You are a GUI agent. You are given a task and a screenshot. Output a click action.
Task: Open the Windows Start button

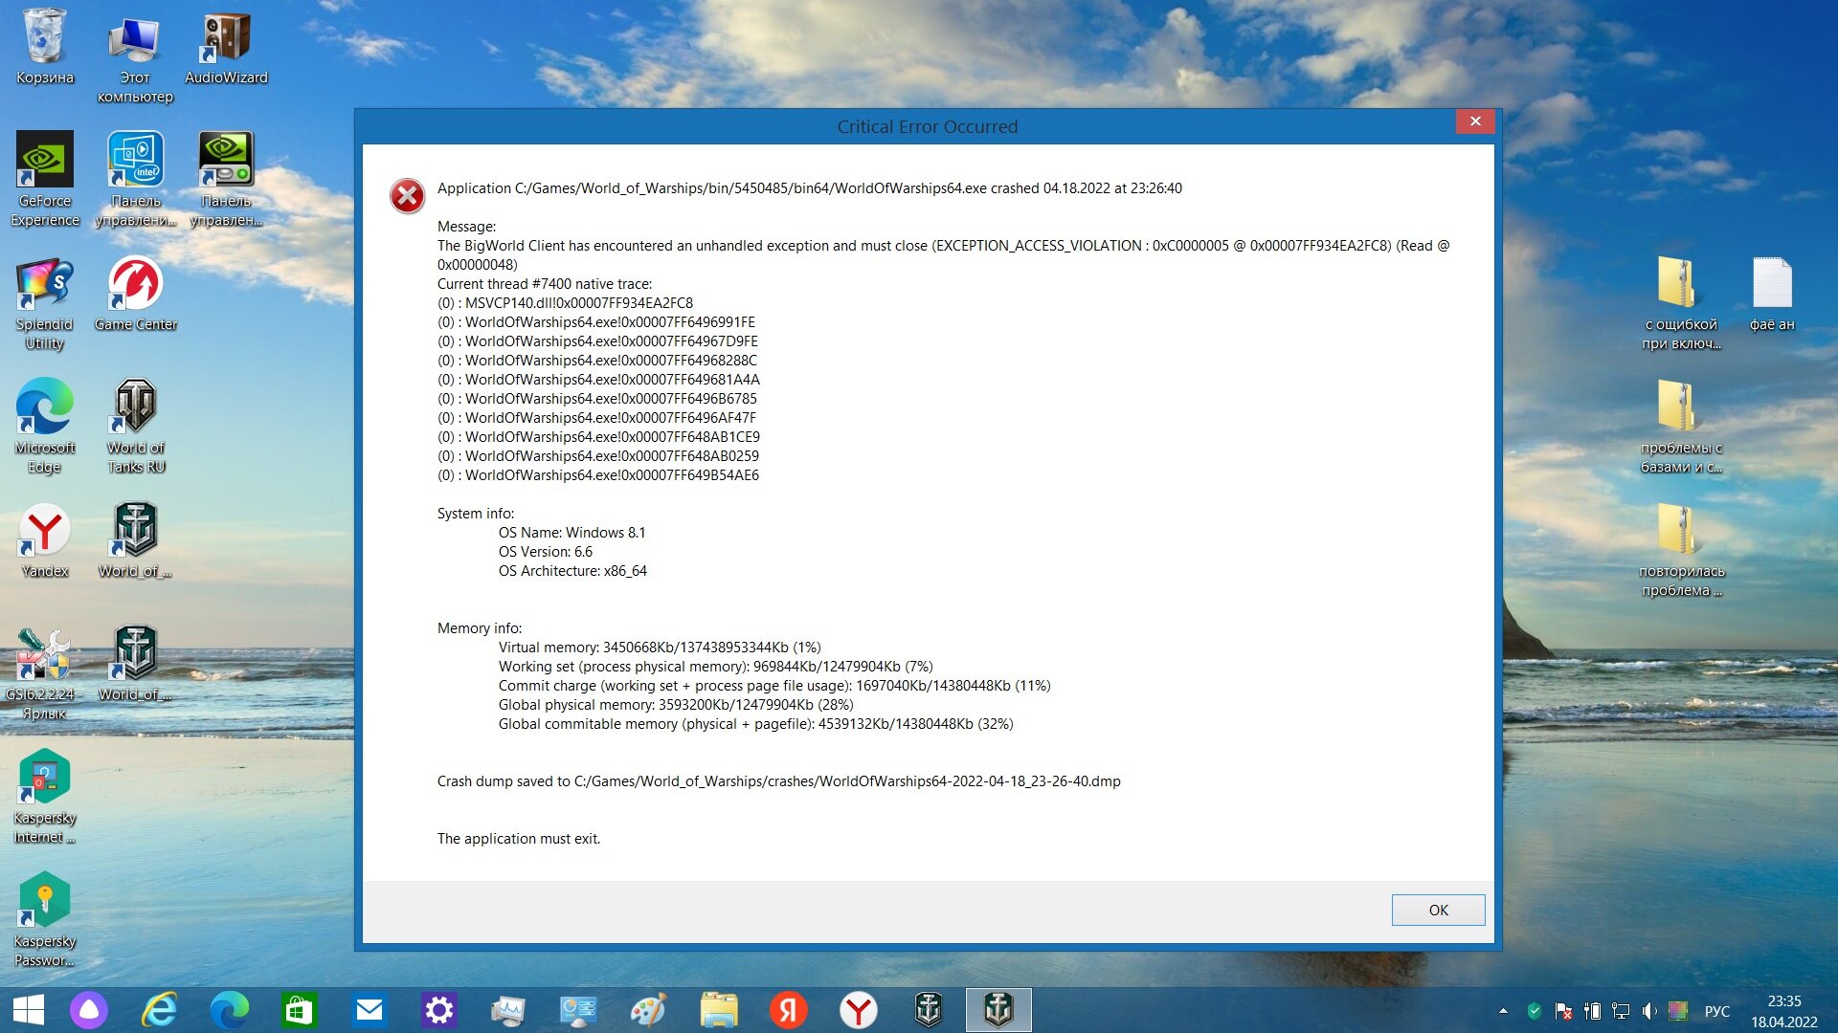[29, 1010]
